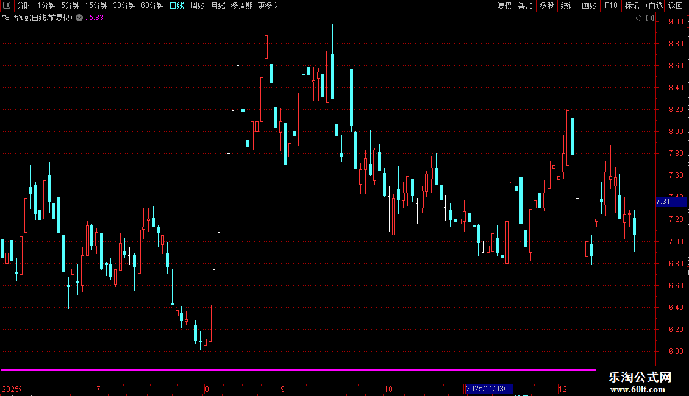Click month 12 on the time axis
Viewport: 689px width, 396px height.
tap(562, 389)
